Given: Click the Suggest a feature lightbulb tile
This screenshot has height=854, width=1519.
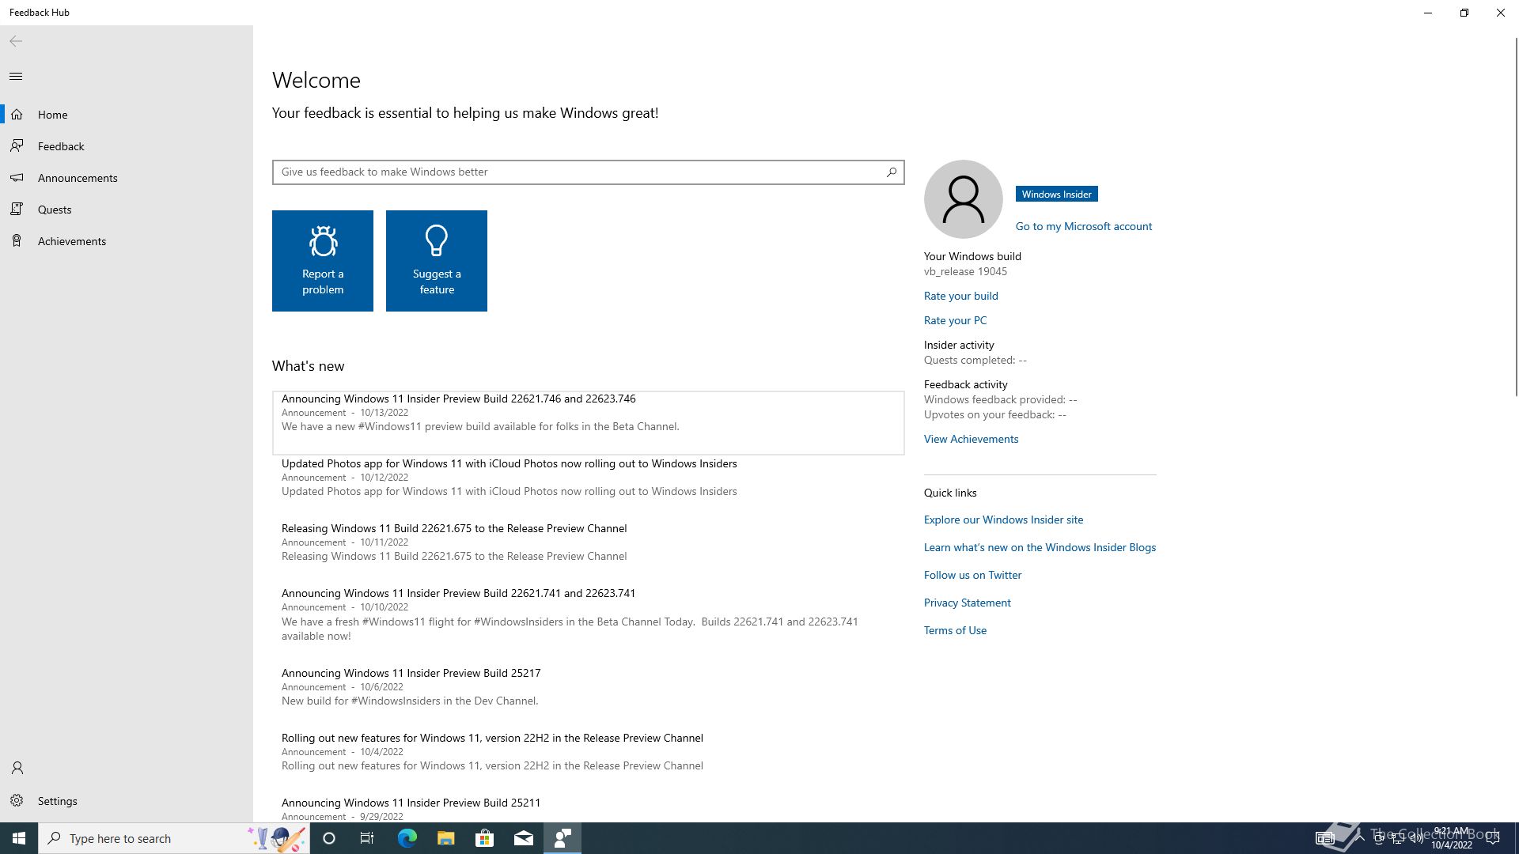Looking at the screenshot, I should coord(437,261).
